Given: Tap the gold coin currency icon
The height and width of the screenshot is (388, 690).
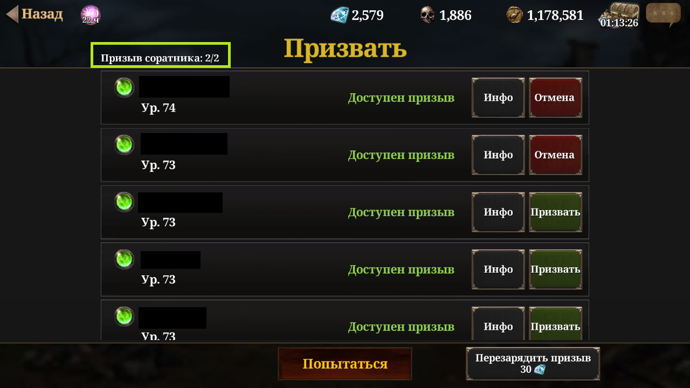Looking at the screenshot, I should click(515, 15).
